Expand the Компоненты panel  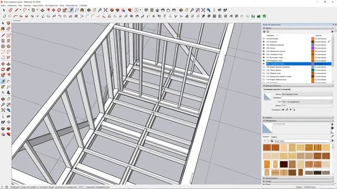coord(298,178)
